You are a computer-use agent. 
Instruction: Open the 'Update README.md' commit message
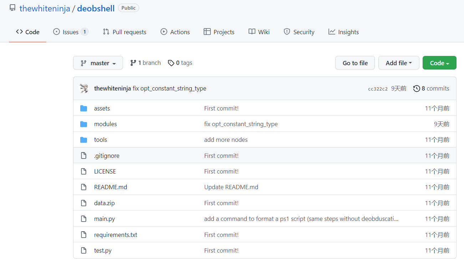[231, 187]
